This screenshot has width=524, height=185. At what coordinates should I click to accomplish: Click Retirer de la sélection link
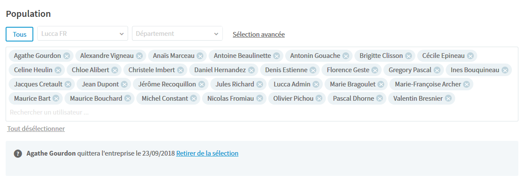pyautogui.click(x=207, y=153)
